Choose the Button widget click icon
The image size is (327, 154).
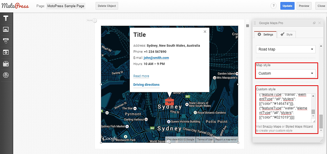point(6,41)
